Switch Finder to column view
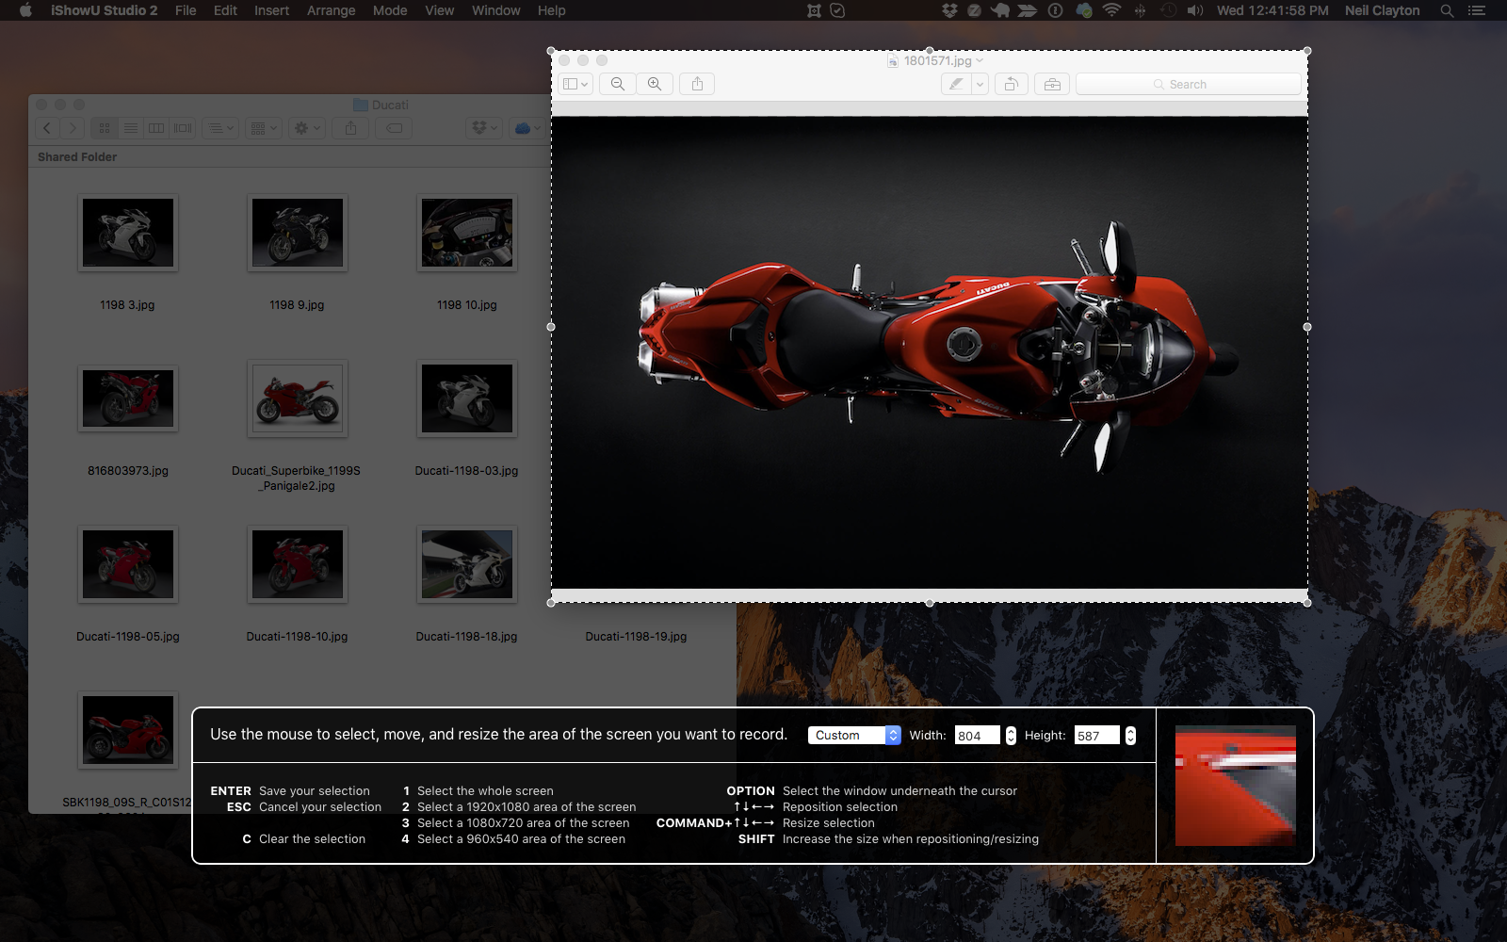The width and height of the screenshot is (1507, 942). (156, 128)
